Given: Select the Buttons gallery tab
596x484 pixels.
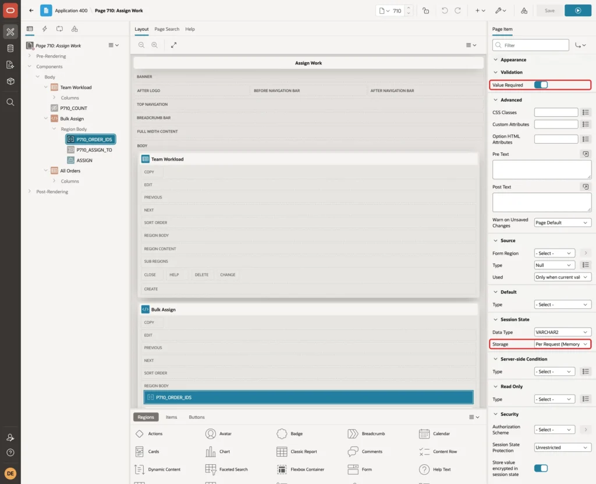Looking at the screenshot, I should 197,417.
